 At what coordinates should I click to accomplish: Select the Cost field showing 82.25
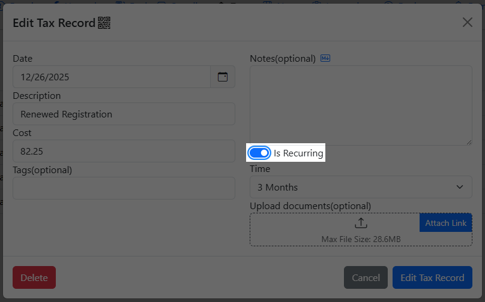124,151
